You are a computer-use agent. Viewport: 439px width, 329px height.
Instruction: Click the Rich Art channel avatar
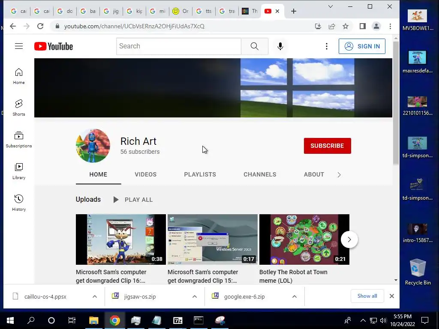pos(93,146)
